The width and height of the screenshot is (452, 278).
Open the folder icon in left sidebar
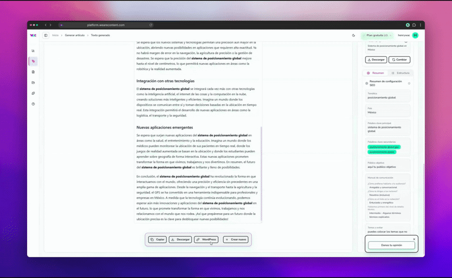pos(33,82)
